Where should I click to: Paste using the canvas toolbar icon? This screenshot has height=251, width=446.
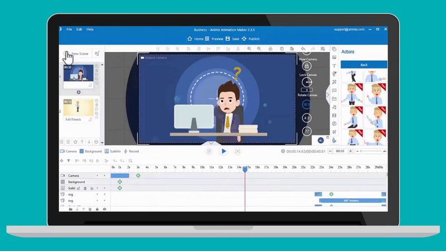pos(292,49)
